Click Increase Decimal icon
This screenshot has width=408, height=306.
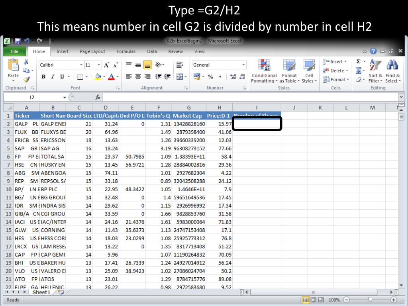coord(233,77)
